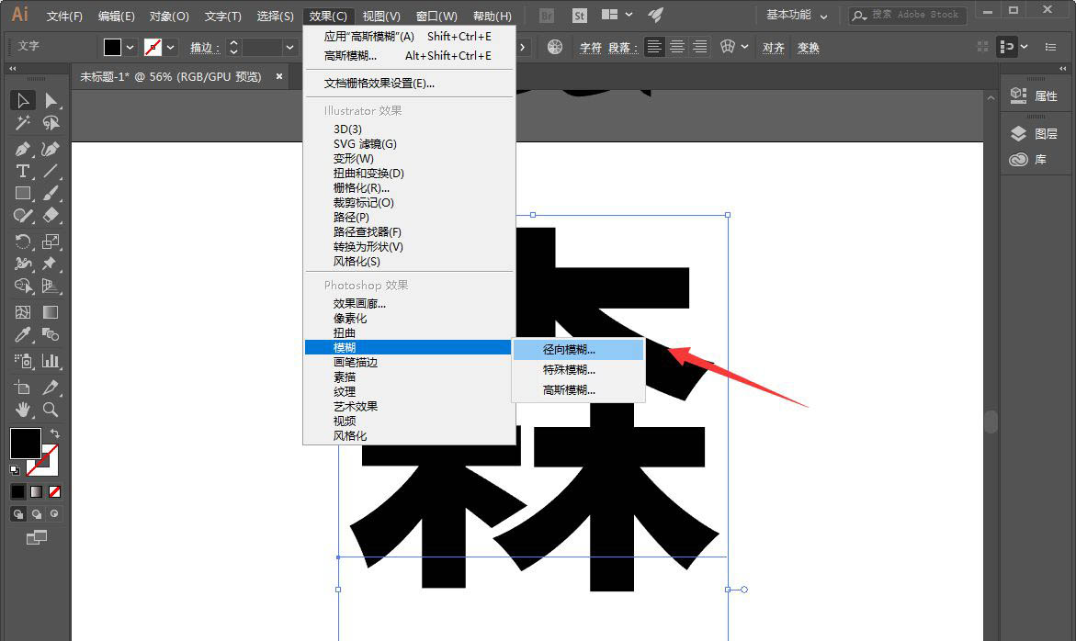Select the Slice tool

[x=51, y=388]
